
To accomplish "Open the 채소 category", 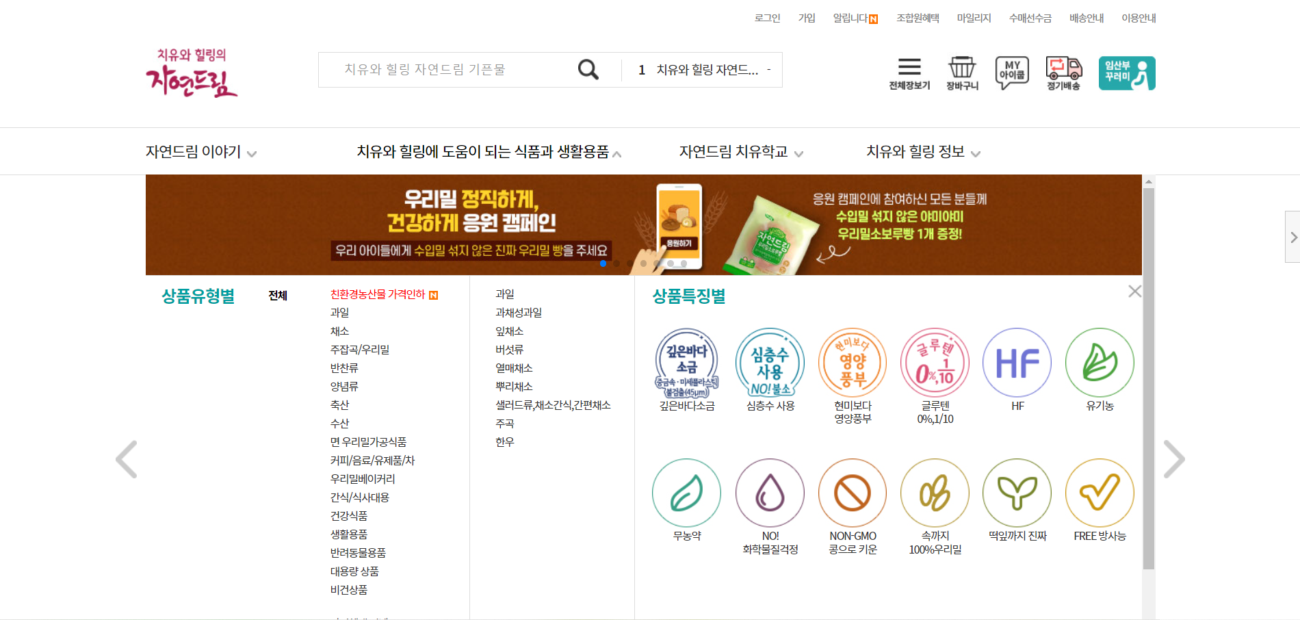I will [339, 331].
